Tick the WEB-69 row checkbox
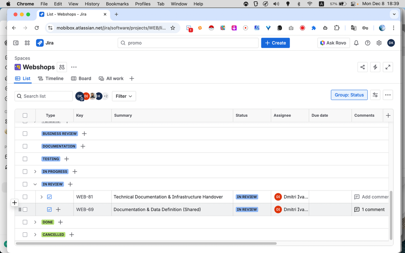 [25, 209]
